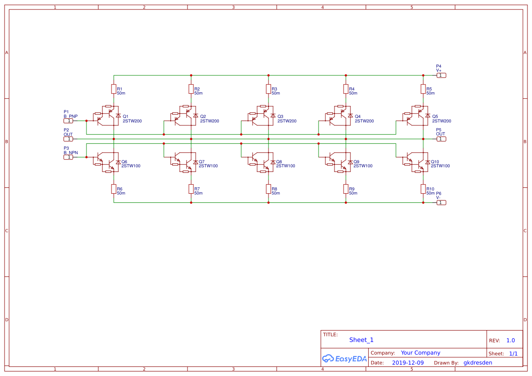
Task: Click the P2 OUT port pin
Action: coord(68,139)
